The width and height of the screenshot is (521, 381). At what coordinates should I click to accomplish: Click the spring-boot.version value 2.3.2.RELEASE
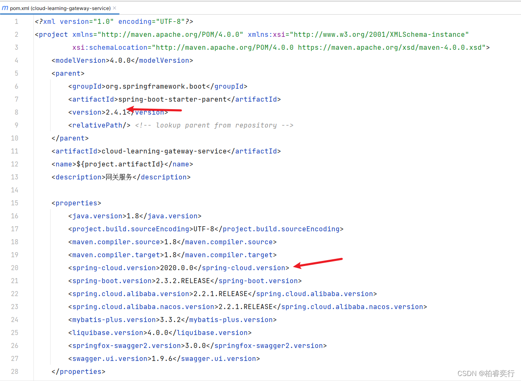click(x=183, y=281)
